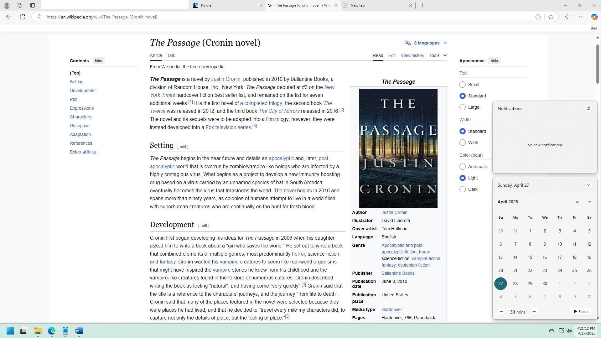Start a Focus session
Screen dimensions: 601x338
point(581,312)
